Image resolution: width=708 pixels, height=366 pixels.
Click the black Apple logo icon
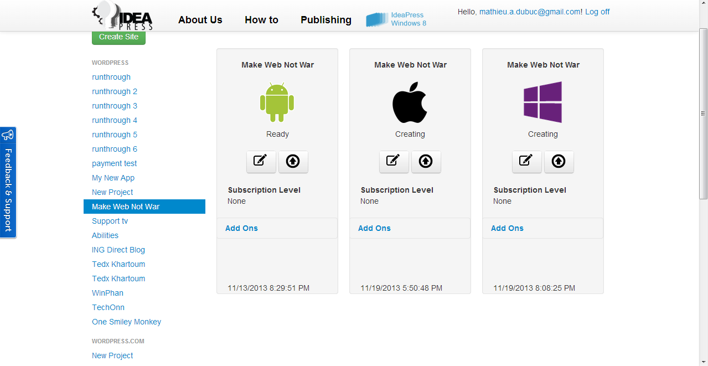[410, 102]
